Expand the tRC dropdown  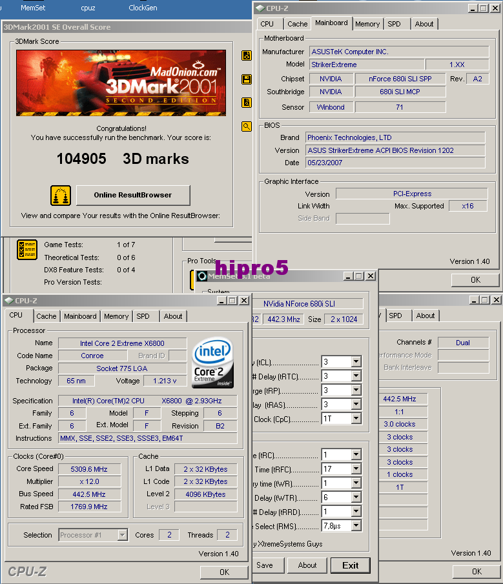click(x=356, y=455)
